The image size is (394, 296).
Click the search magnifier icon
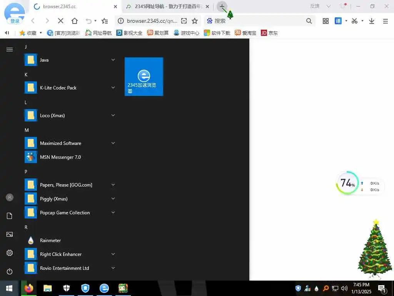[x=309, y=21]
